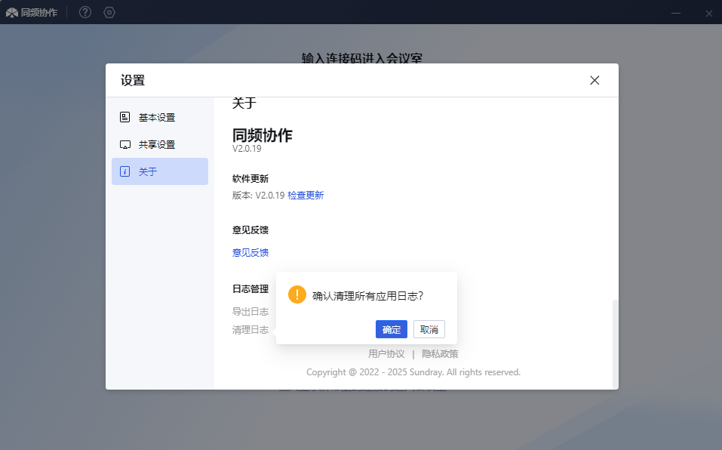722x450 pixels.
Task: Open the 共享设置 section
Action: pyautogui.click(x=156, y=145)
